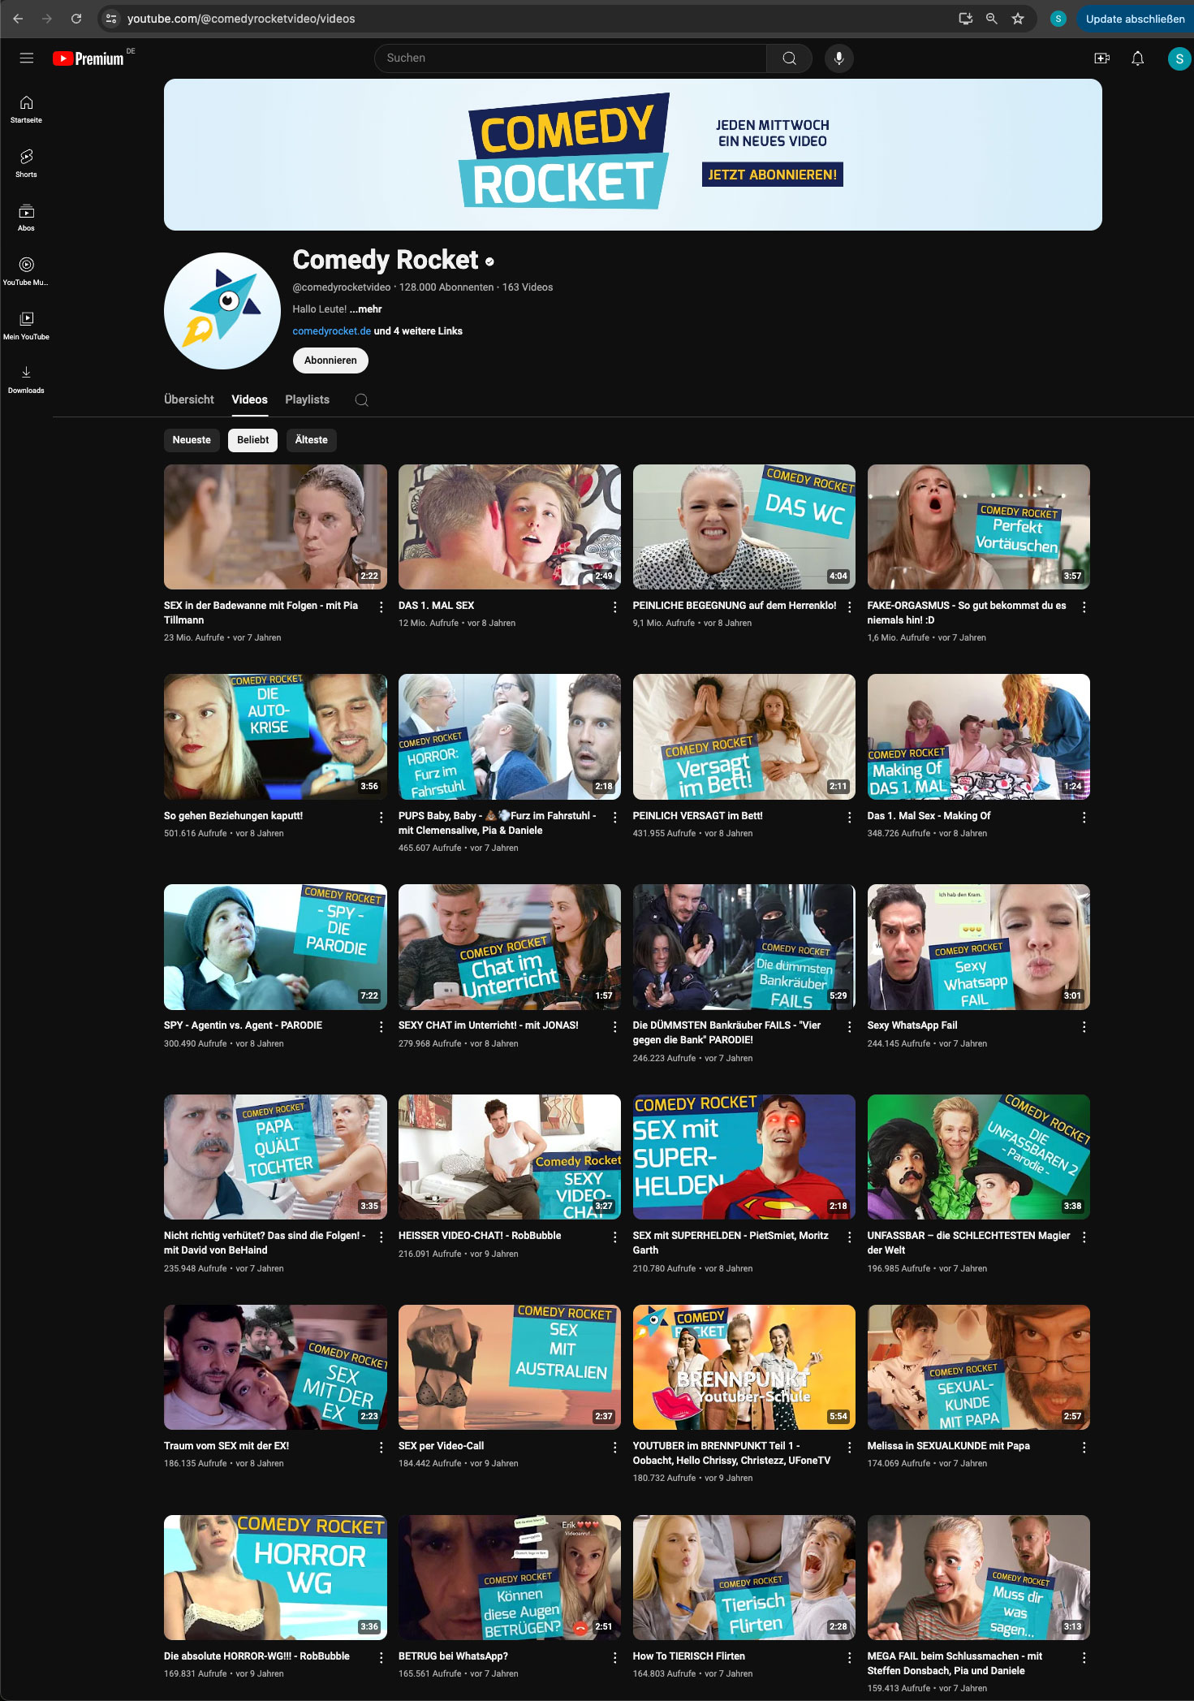Open Perfekt Vortäuschen thumbnail
The width and height of the screenshot is (1194, 1701).
[978, 527]
